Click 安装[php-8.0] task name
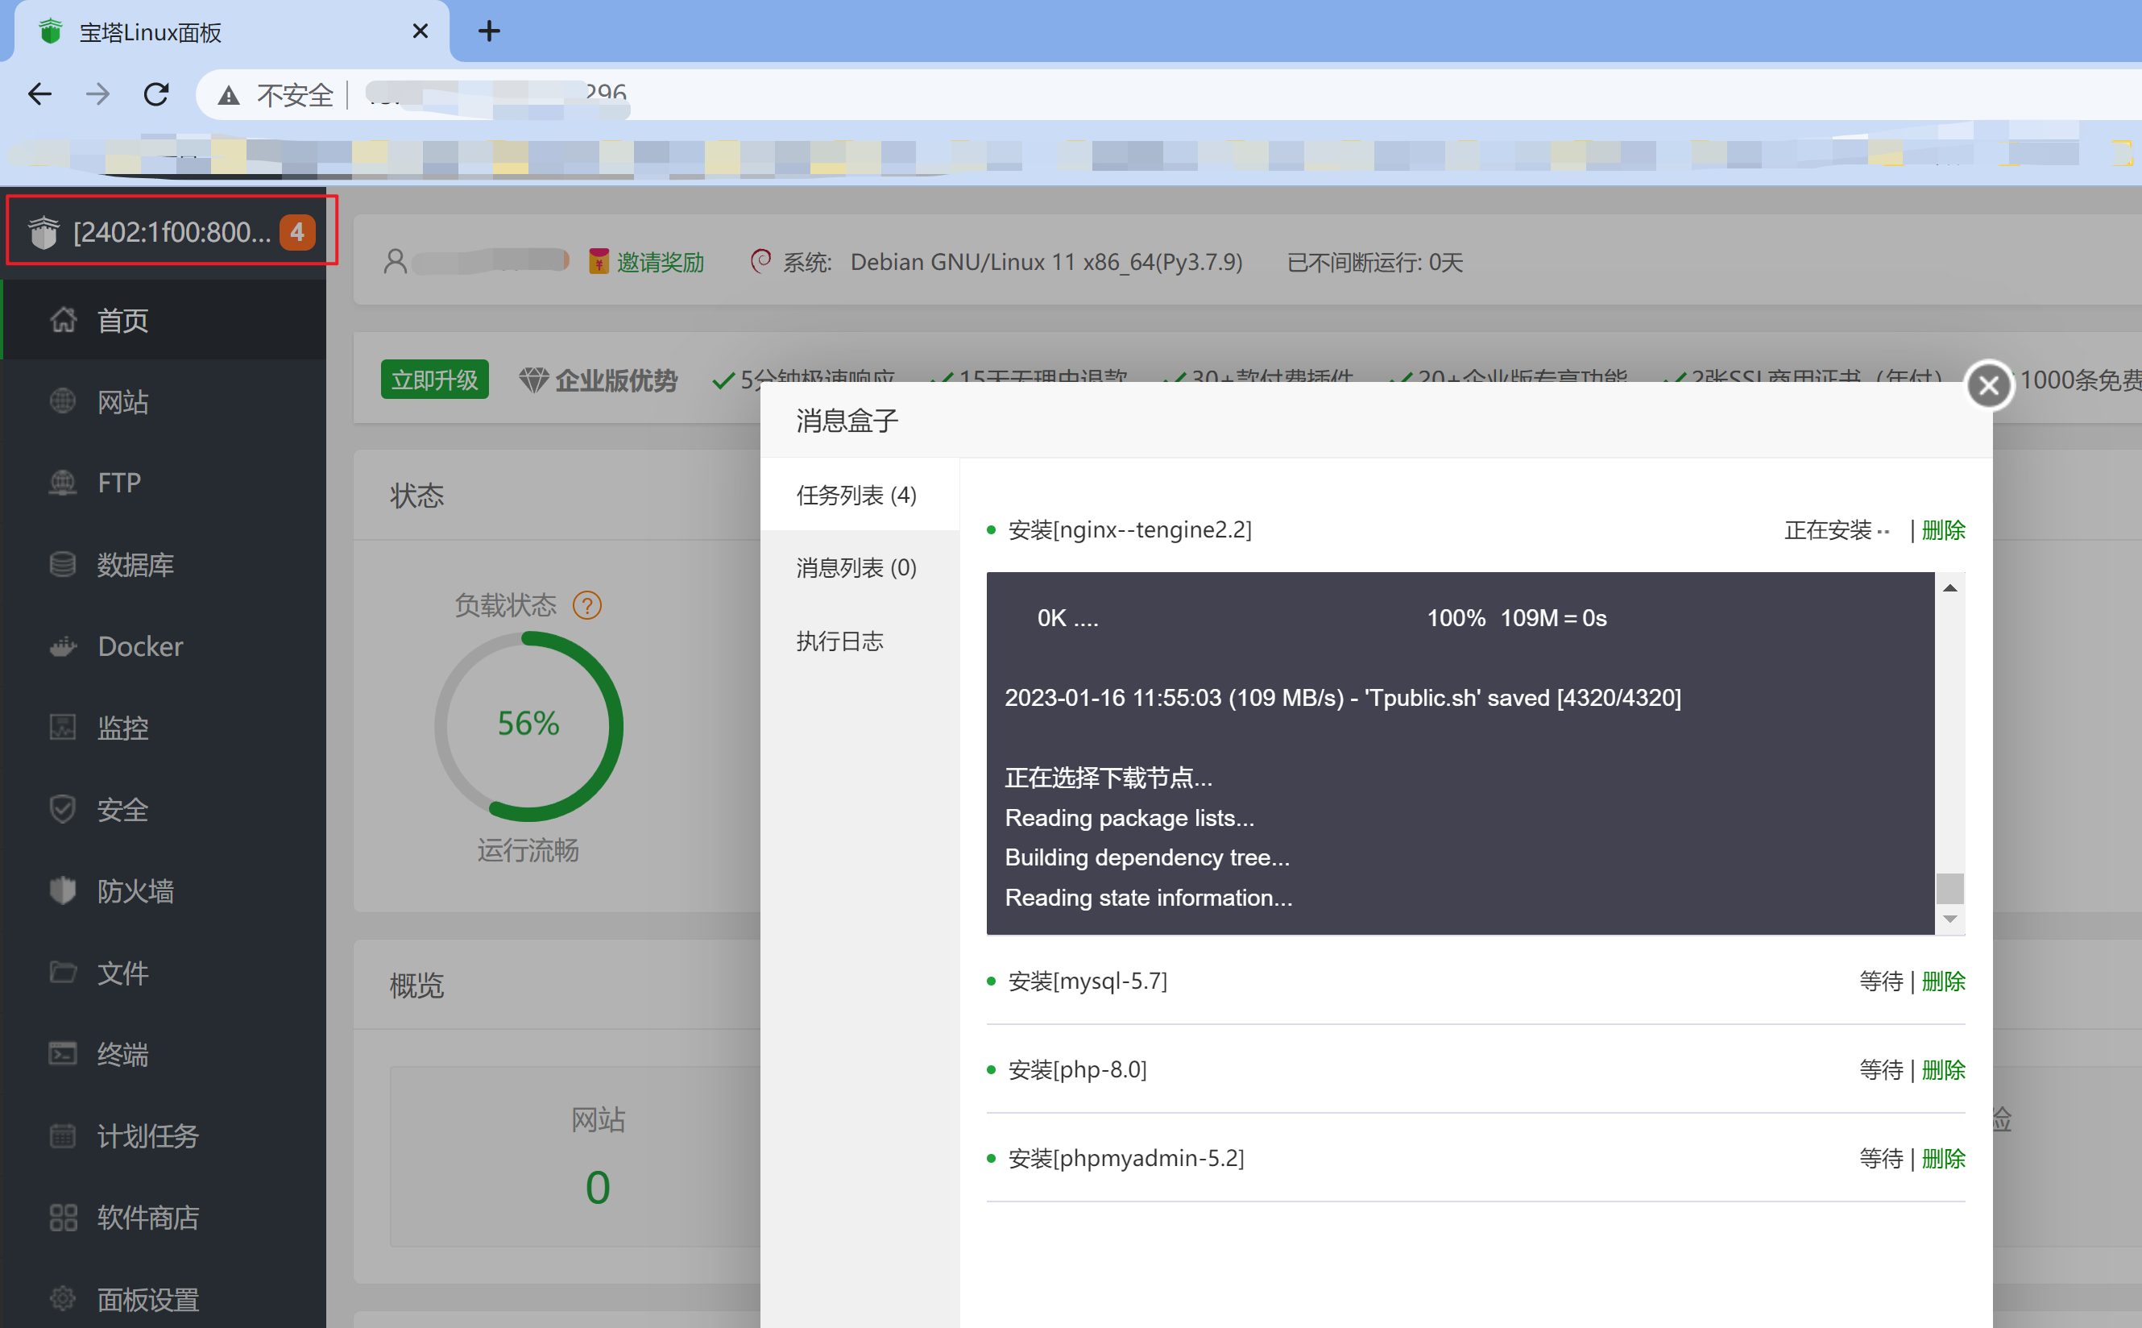 (x=1078, y=1069)
